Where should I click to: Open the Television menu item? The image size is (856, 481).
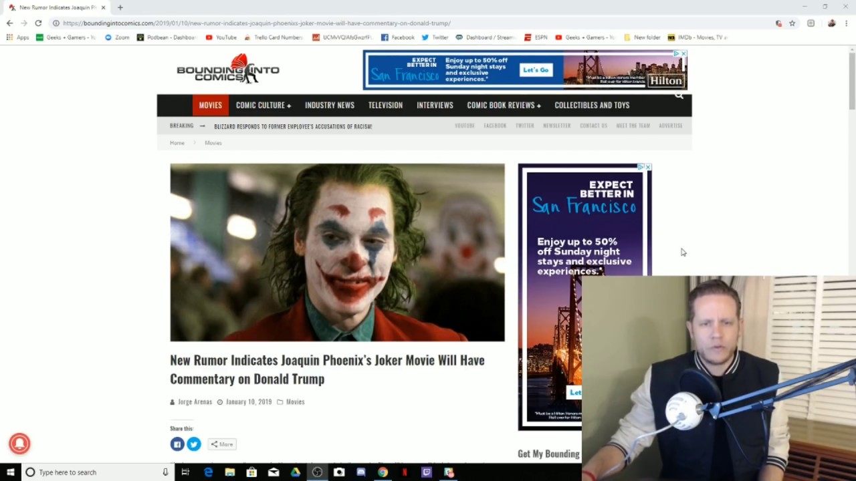coord(385,105)
